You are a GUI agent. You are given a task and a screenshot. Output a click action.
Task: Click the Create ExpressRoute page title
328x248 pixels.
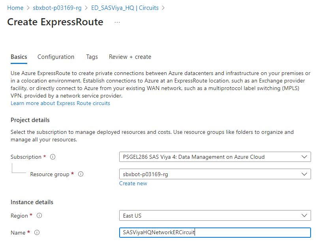click(x=55, y=22)
